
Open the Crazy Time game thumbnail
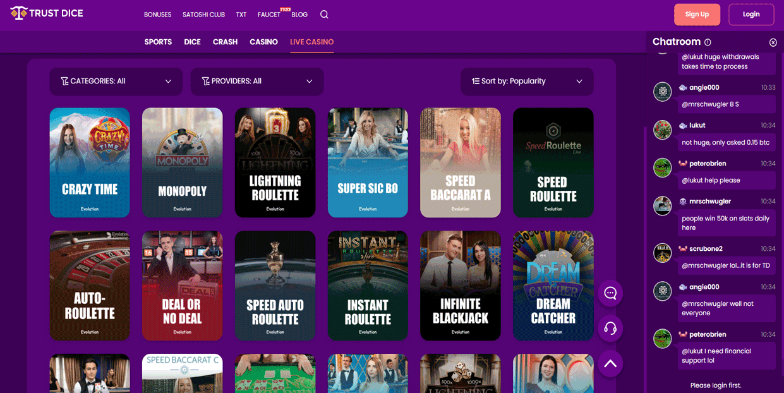coord(90,162)
